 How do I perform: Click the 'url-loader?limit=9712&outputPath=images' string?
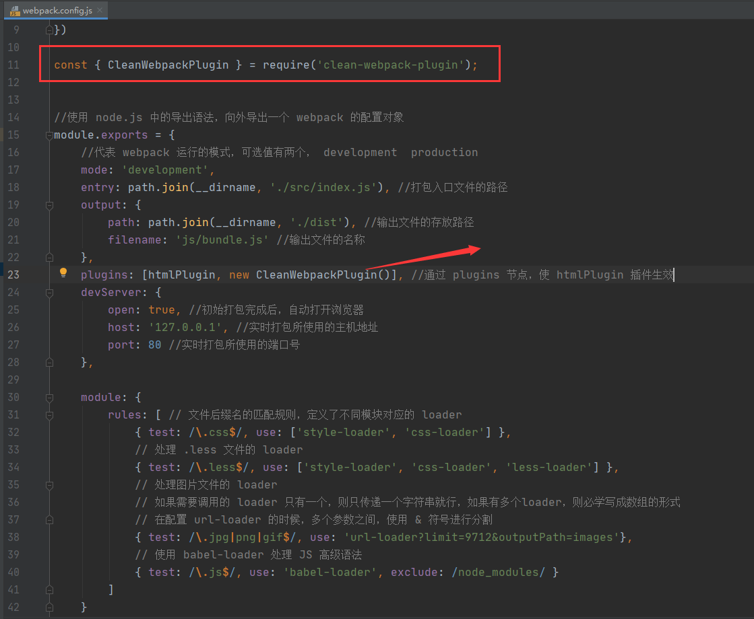coord(481,537)
